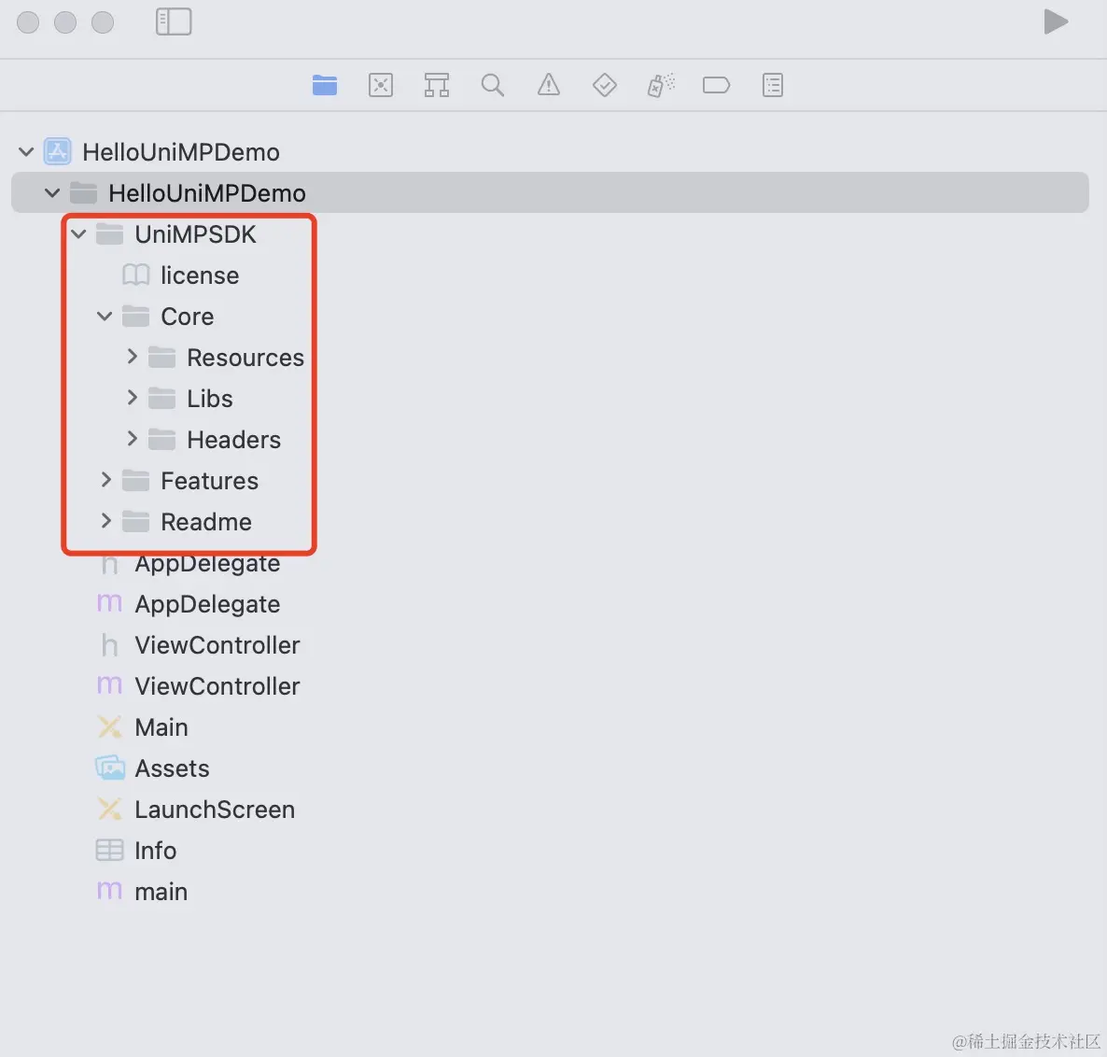Run the project with the play button
The width and height of the screenshot is (1107, 1057).
pyautogui.click(x=1056, y=21)
